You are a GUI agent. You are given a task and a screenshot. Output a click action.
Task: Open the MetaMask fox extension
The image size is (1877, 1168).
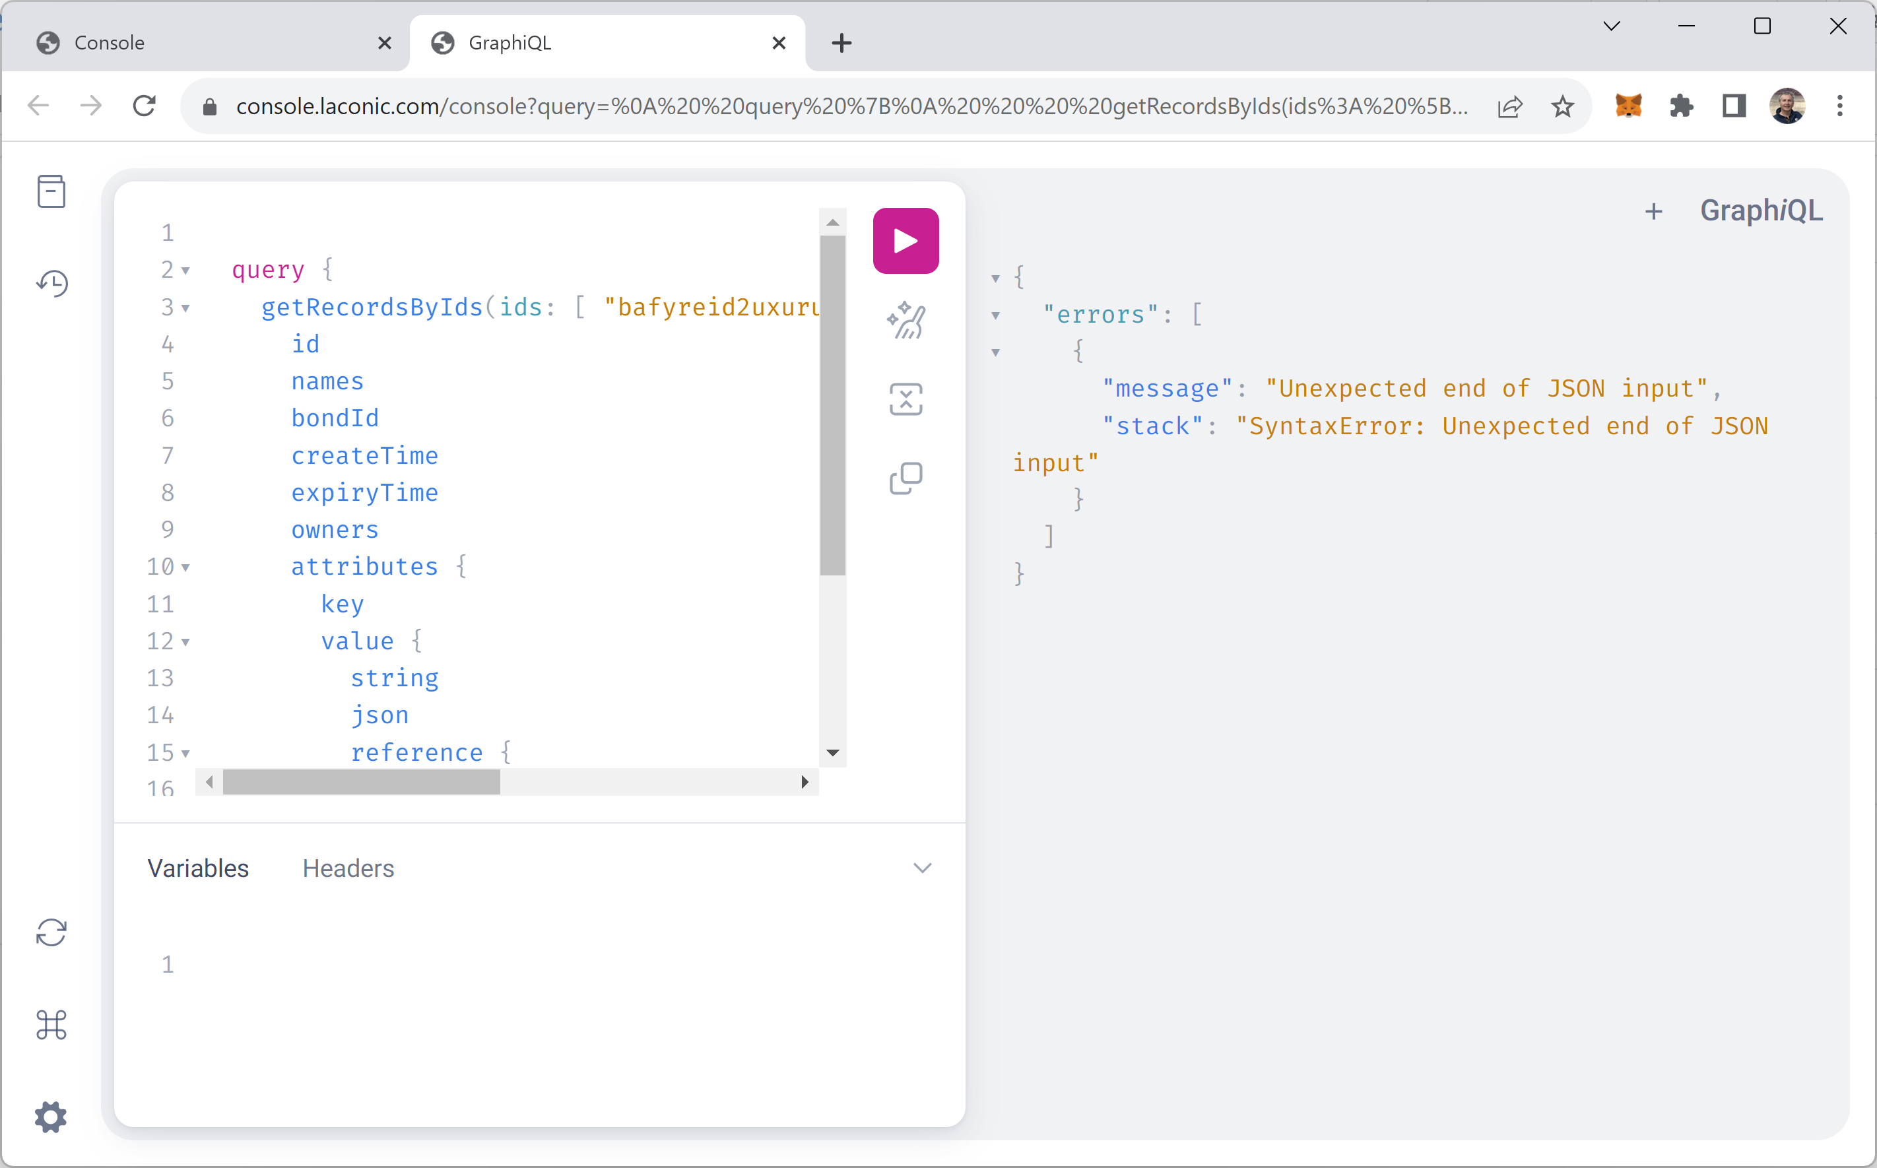[x=1628, y=106]
